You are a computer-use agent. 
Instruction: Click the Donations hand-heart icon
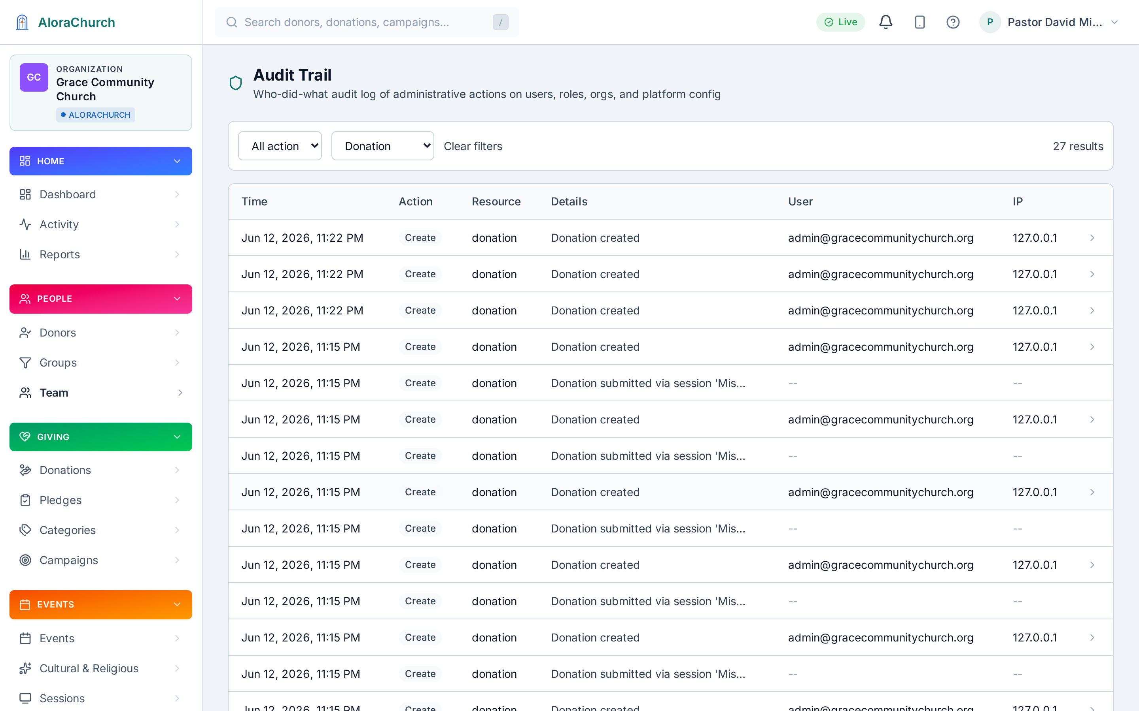[x=25, y=470]
